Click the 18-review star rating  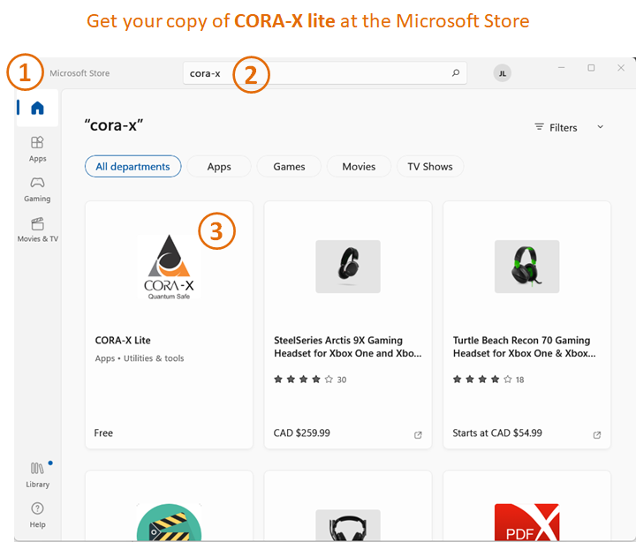(488, 380)
